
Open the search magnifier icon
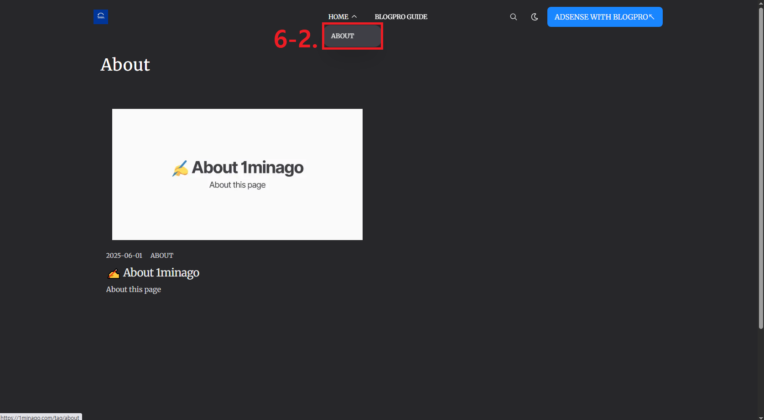513,17
